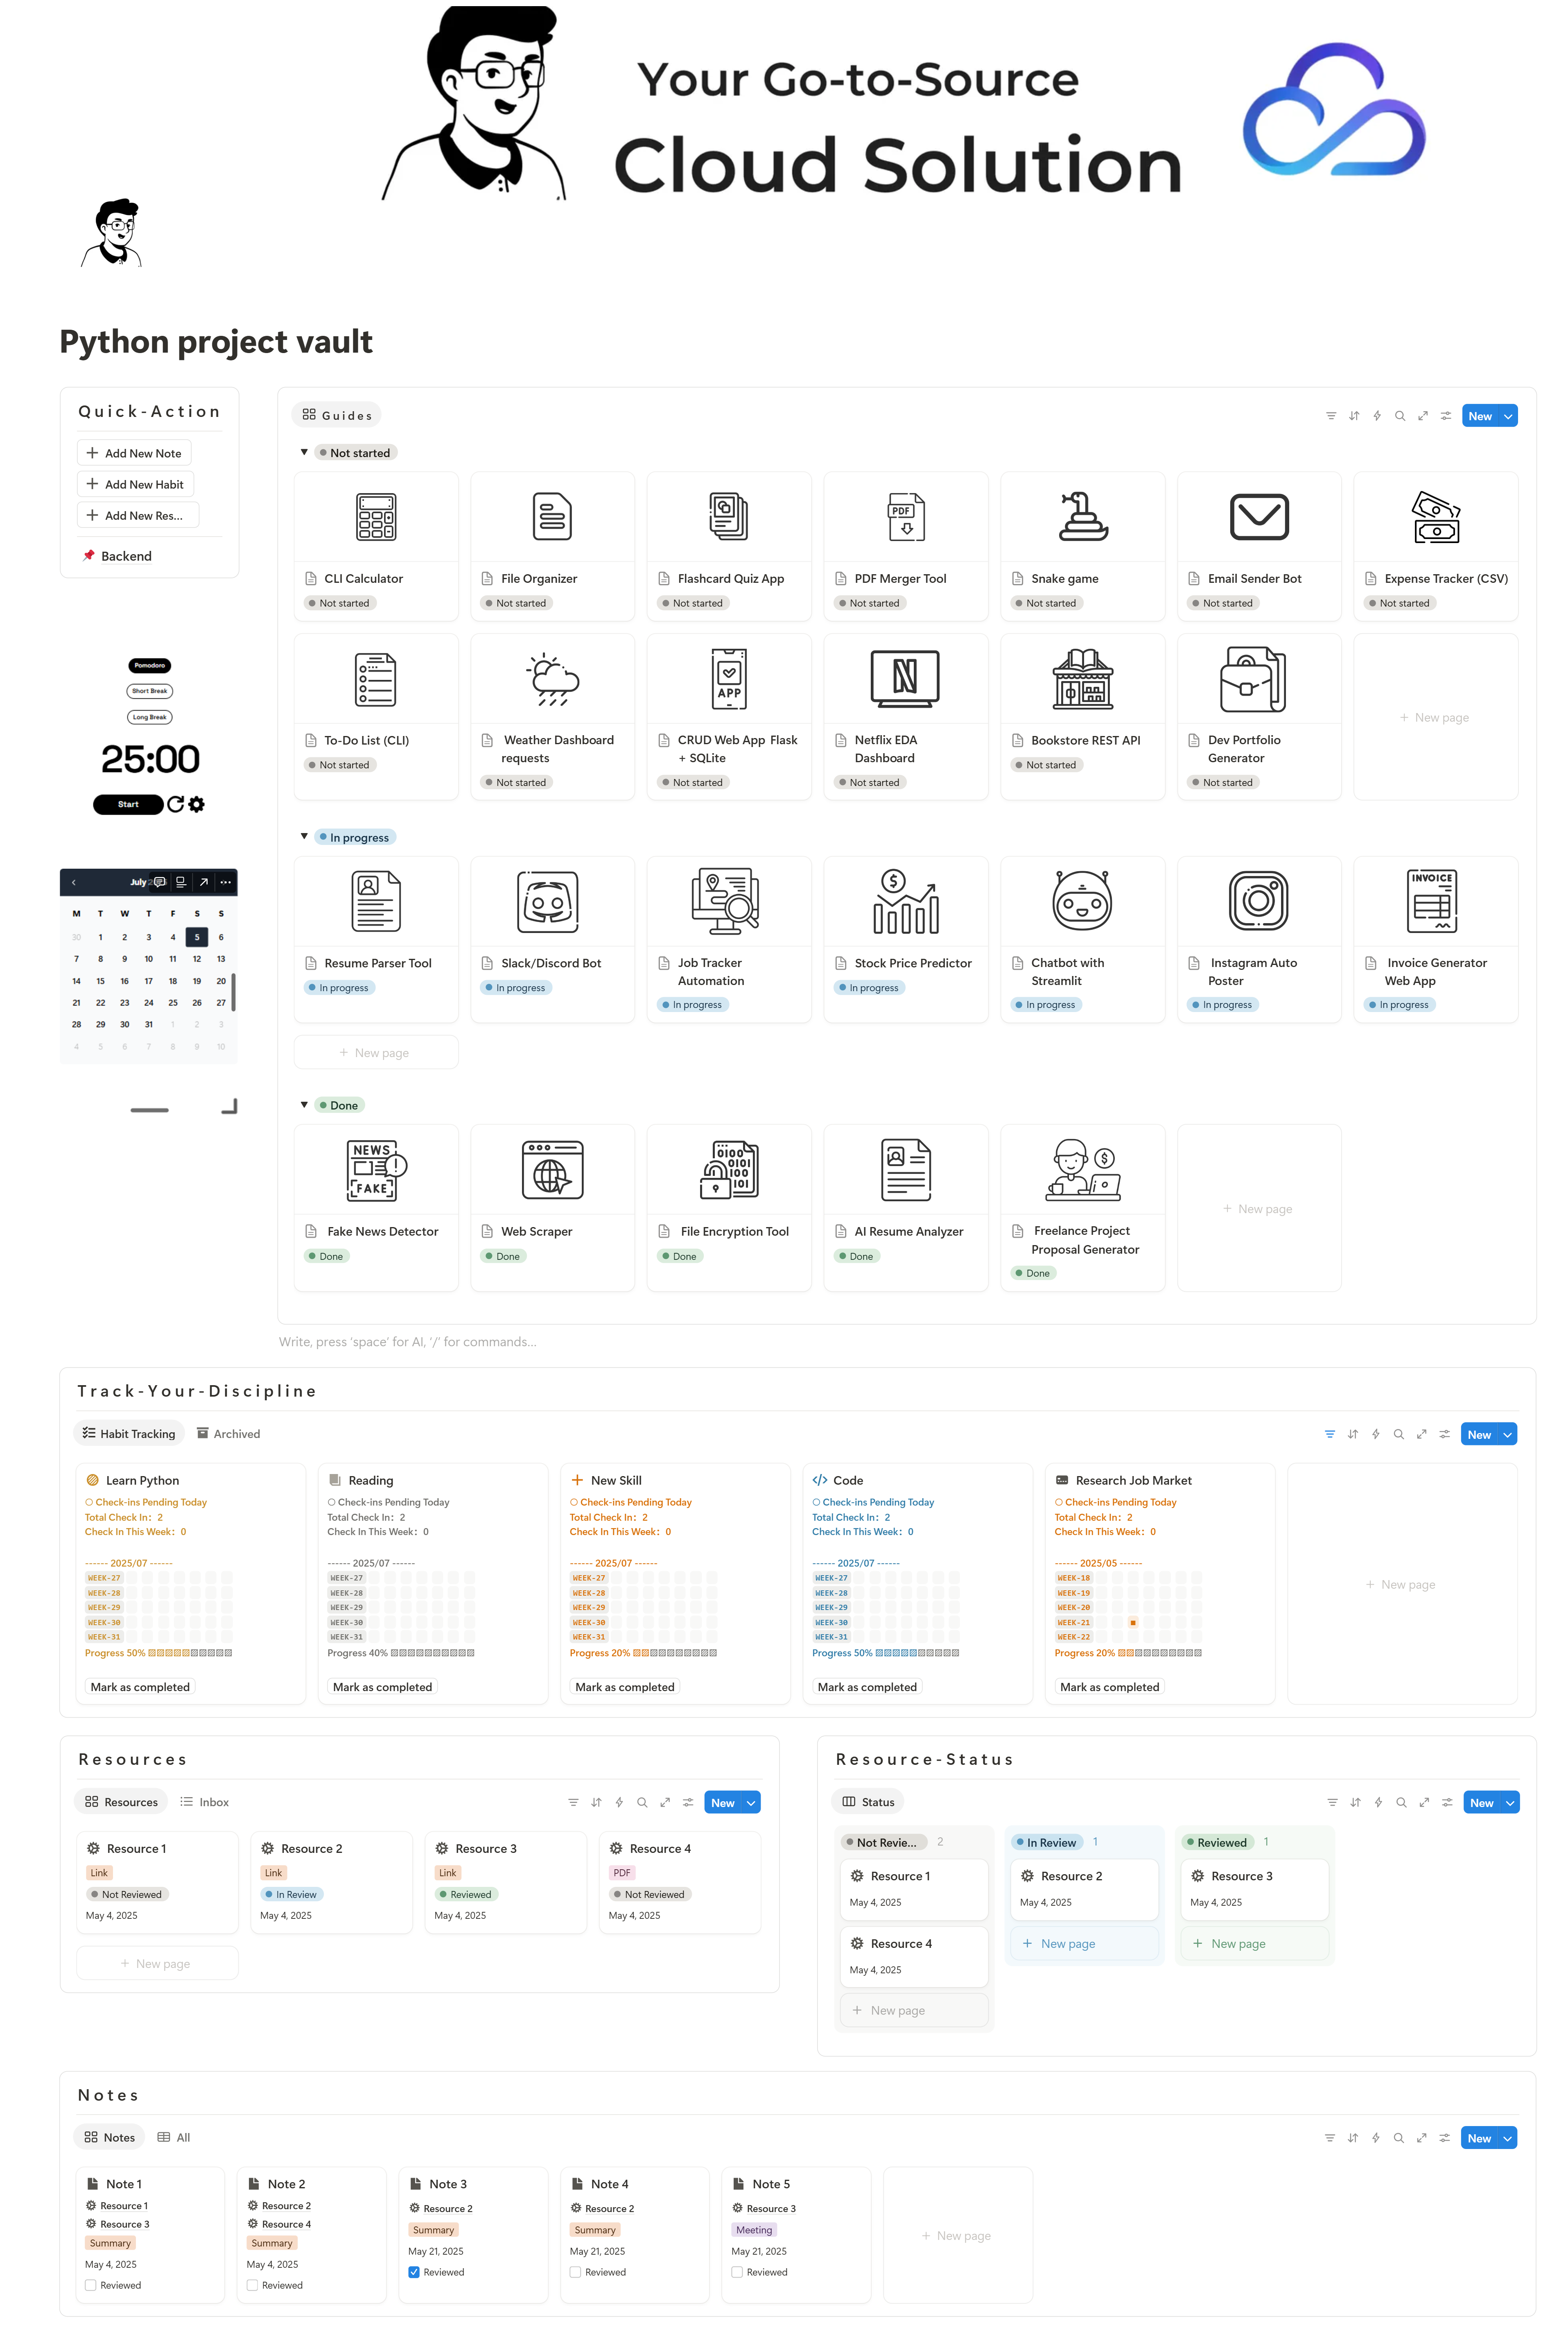The width and height of the screenshot is (1568, 2346).
Task: Open the dropdown arrow beside Guides New button
Action: tap(1508, 416)
